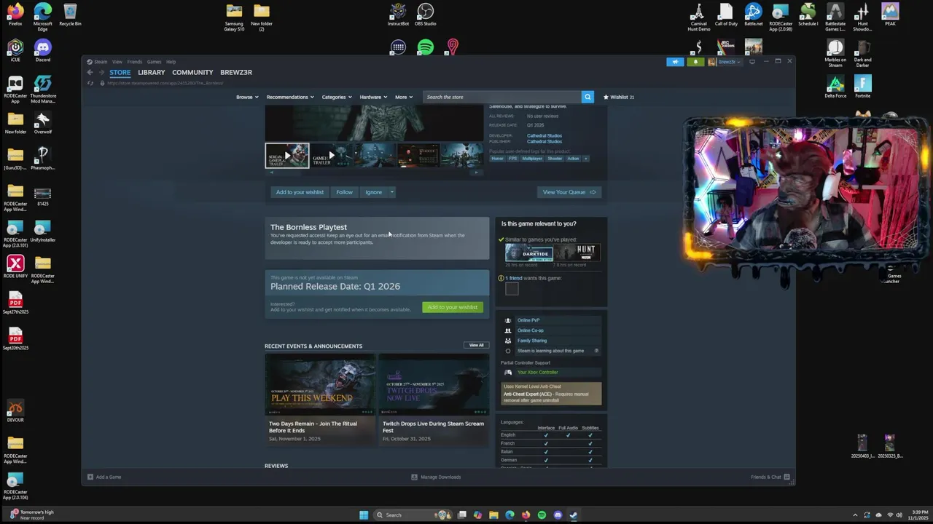Go back with Steam's back arrow
Viewport: 933px width, 524px height.
(90, 72)
